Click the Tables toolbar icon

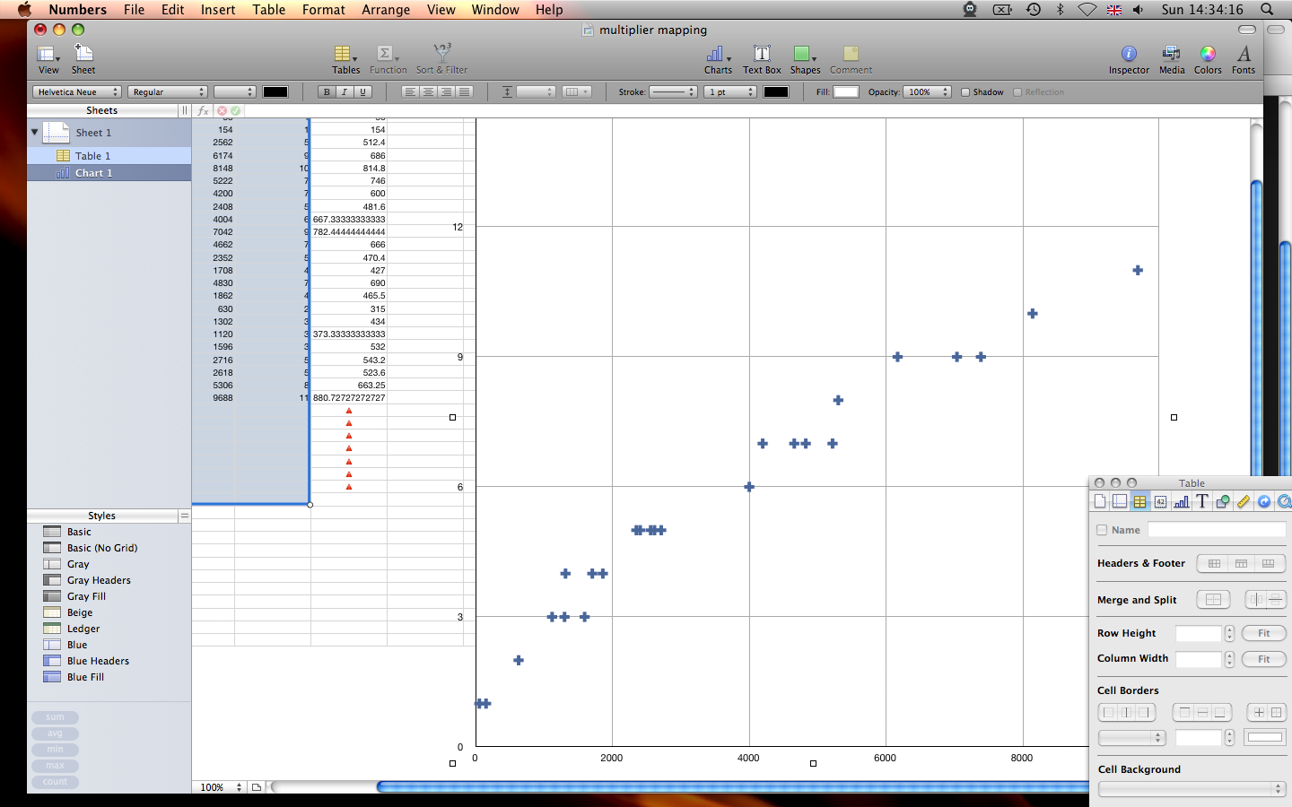tap(345, 59)
